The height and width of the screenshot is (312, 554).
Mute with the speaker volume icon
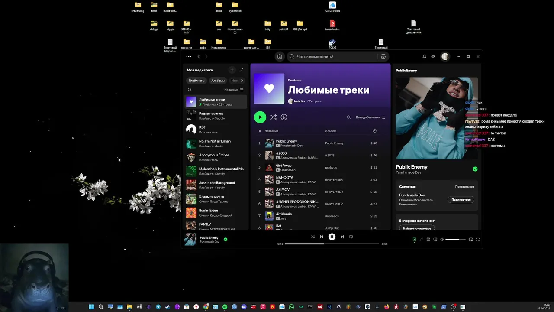(442, 240)
